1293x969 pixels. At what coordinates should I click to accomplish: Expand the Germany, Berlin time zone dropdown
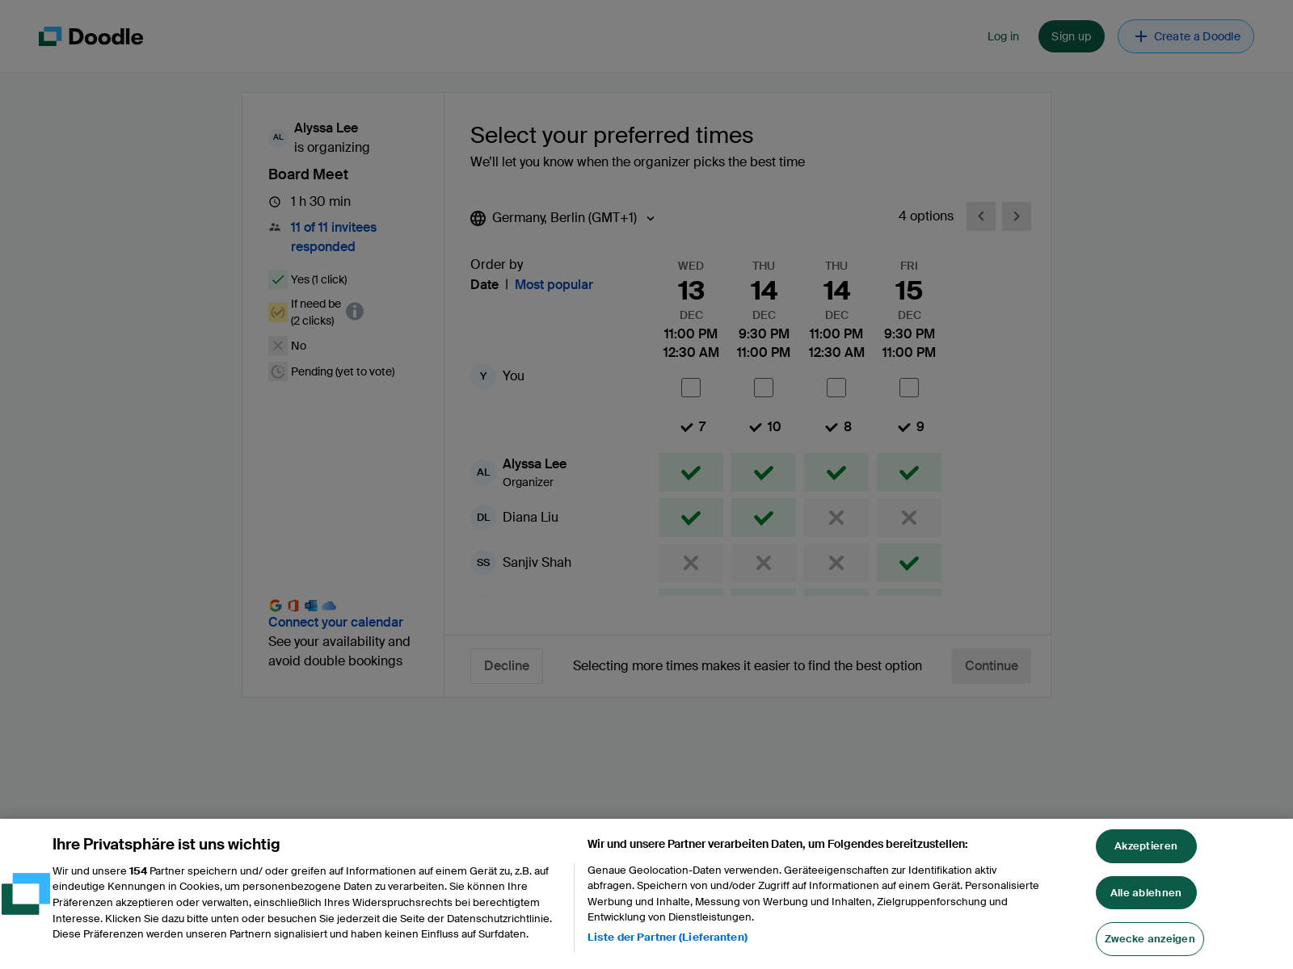click(x=563, y=218)
